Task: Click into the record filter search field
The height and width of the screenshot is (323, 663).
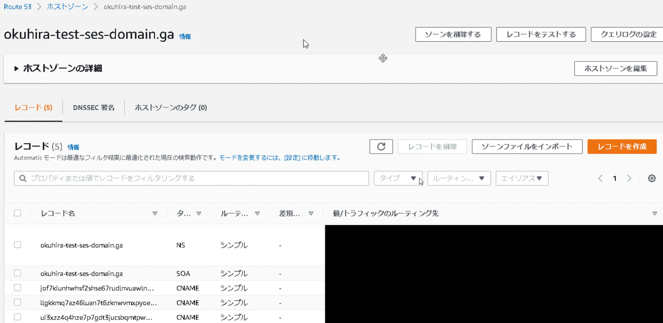Action: tap(191, 179)
